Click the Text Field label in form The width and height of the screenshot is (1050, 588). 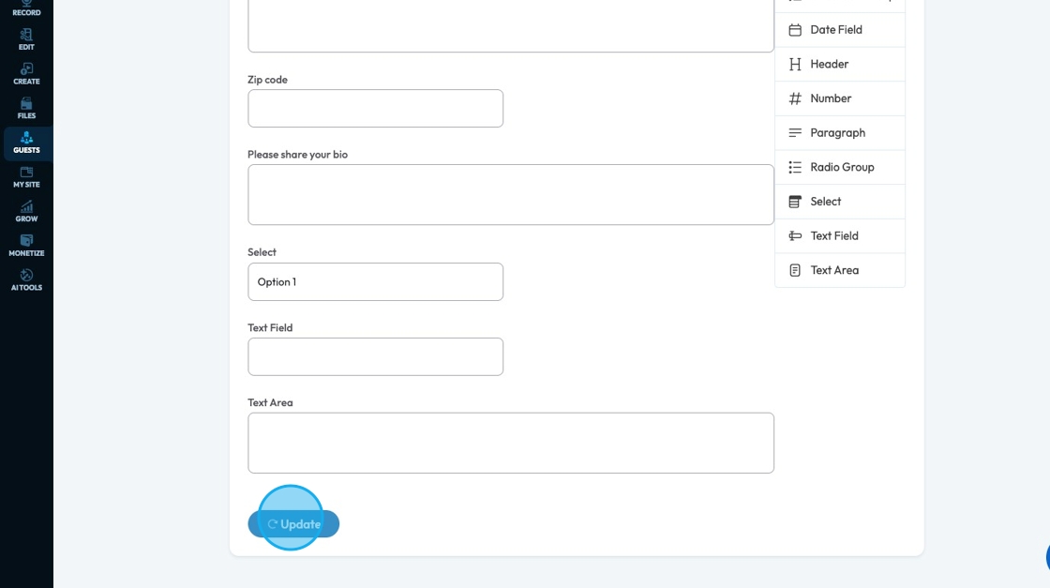tap(270, 327)
